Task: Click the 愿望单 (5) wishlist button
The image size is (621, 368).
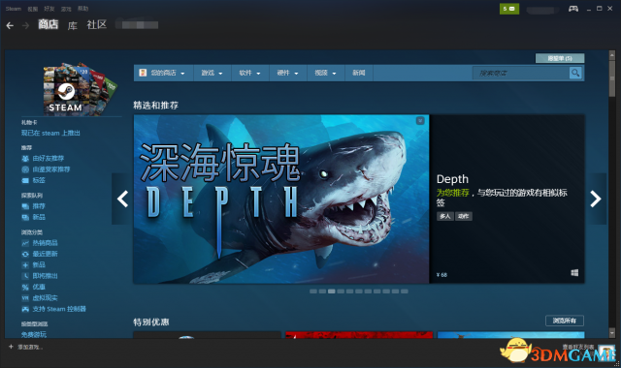Action: pos(560,58)
